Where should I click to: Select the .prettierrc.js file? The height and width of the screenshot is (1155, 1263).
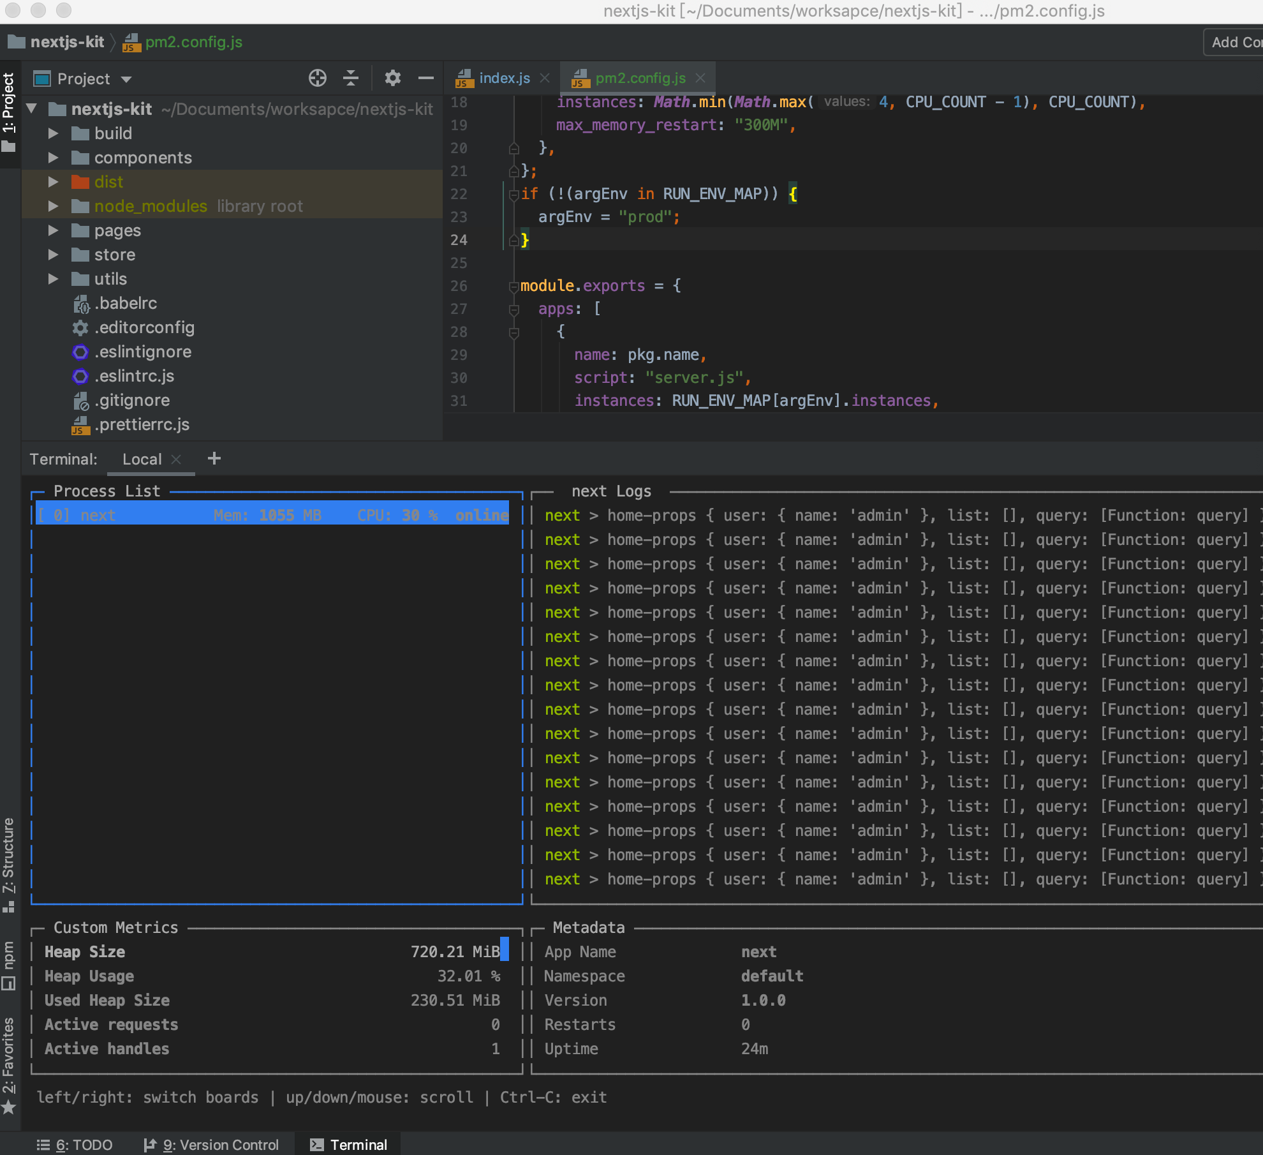click(x=141, y=424)
